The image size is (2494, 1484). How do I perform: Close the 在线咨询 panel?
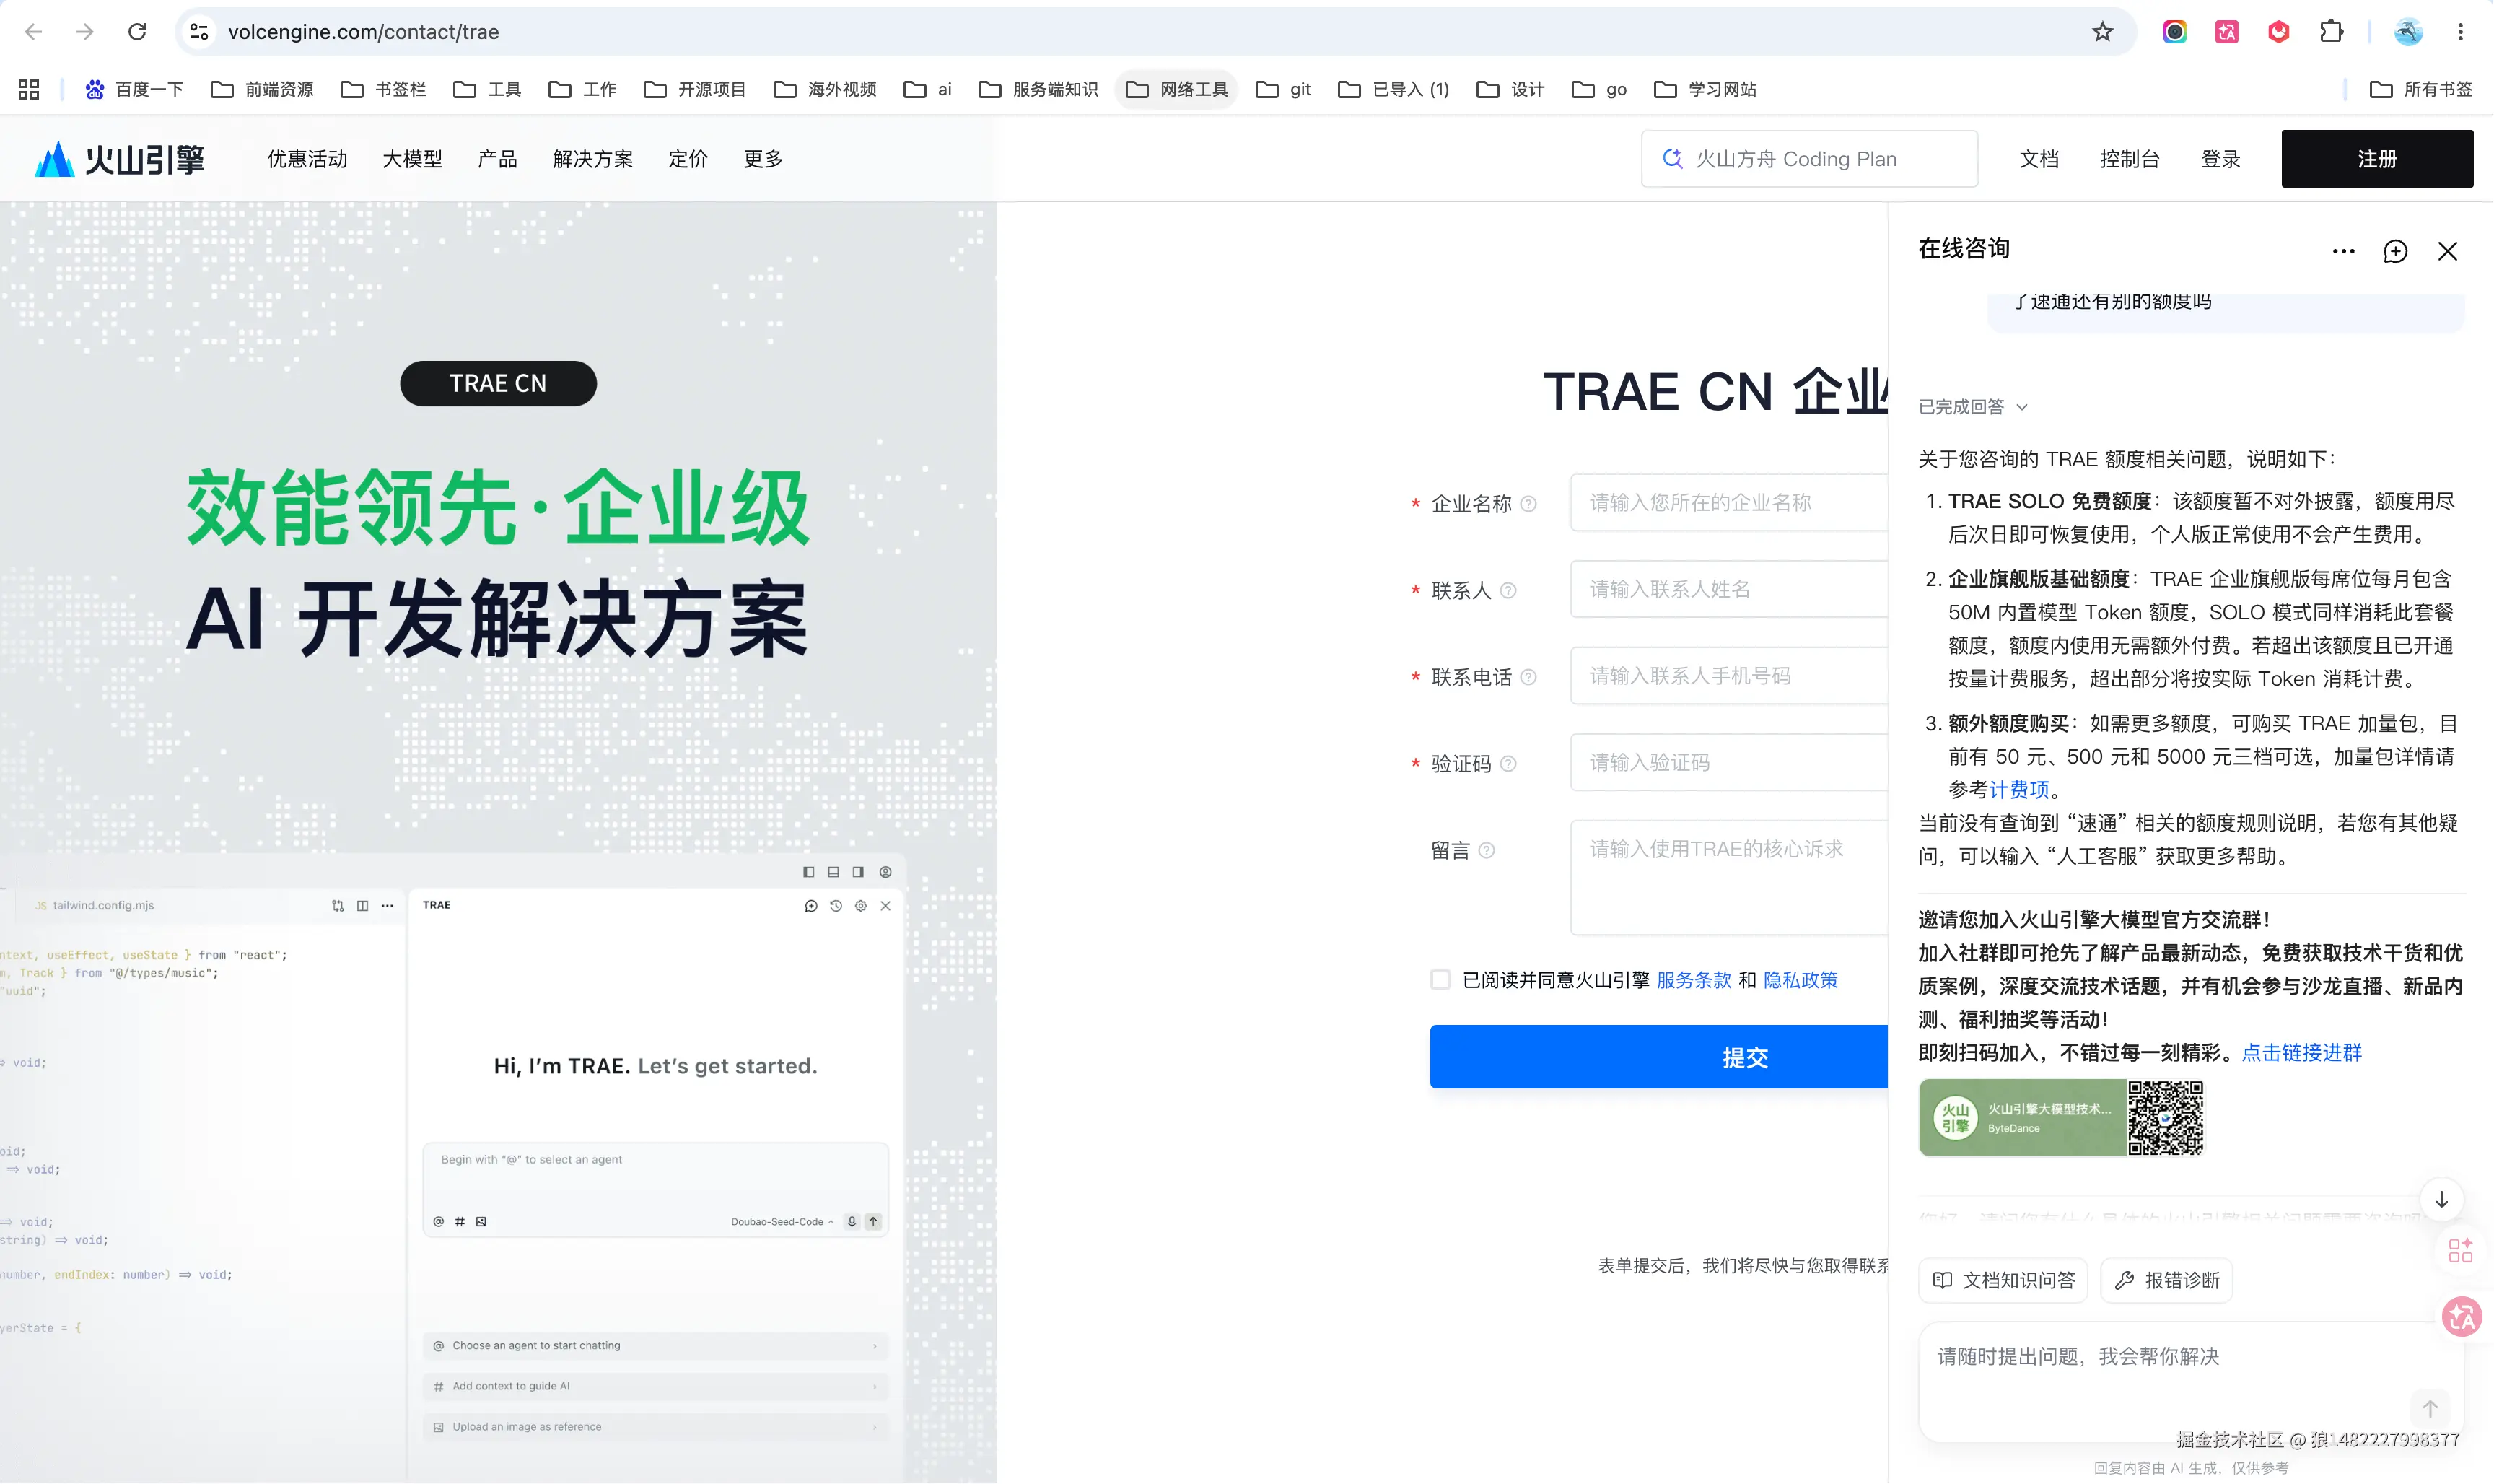click(x=2447, y=251)
